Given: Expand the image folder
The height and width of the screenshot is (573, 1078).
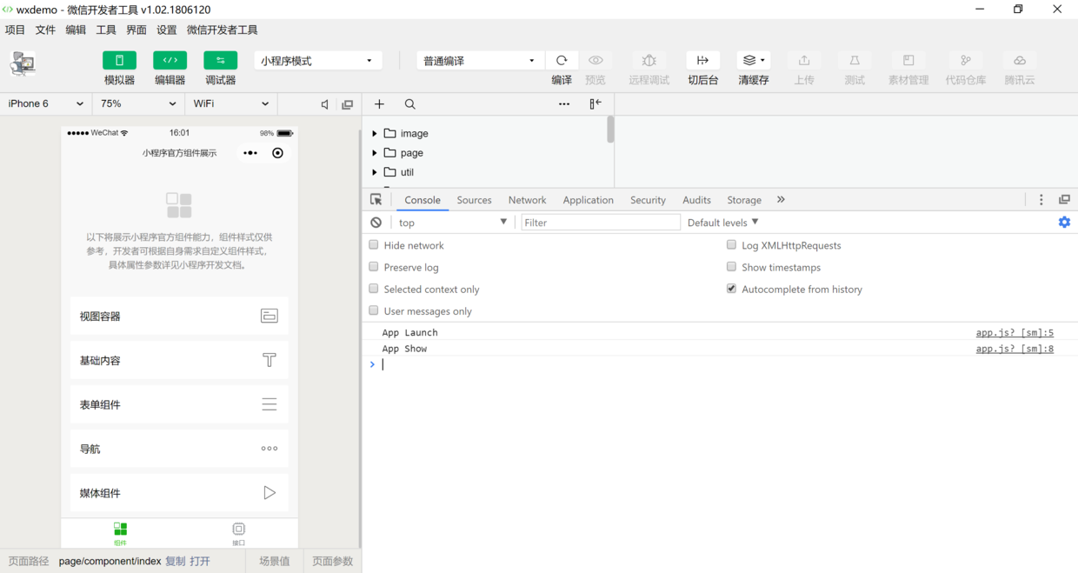Looking at the screenshot, I should coord(375,133).
